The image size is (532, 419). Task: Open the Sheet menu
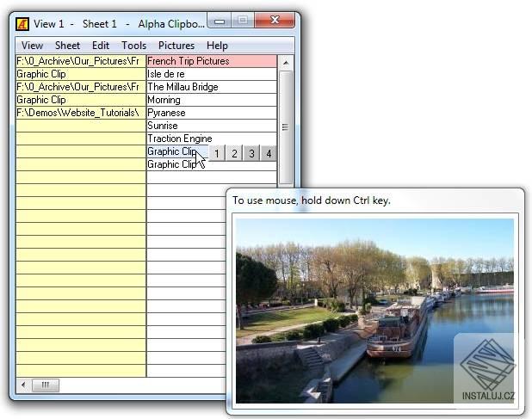[x=67, y=46]
